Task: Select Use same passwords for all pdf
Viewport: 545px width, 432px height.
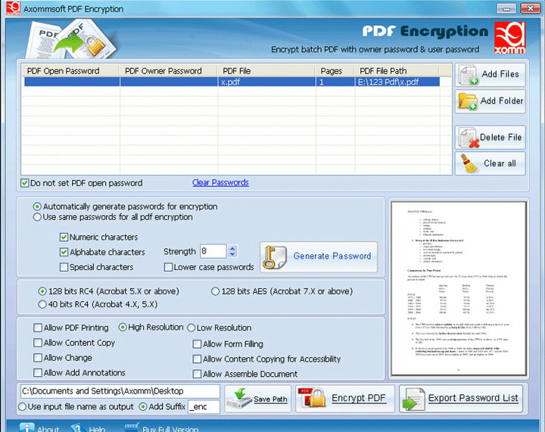Action: [37, 217]
